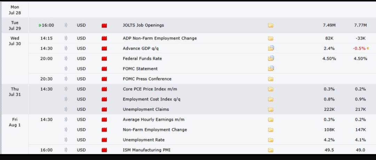The height and width of the screenshot is (160, 376).
Task: Select the Wed Jul 30 date cell
Action: point(15,41)
